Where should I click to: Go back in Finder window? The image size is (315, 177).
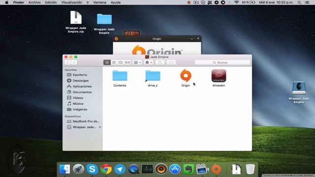67,62
